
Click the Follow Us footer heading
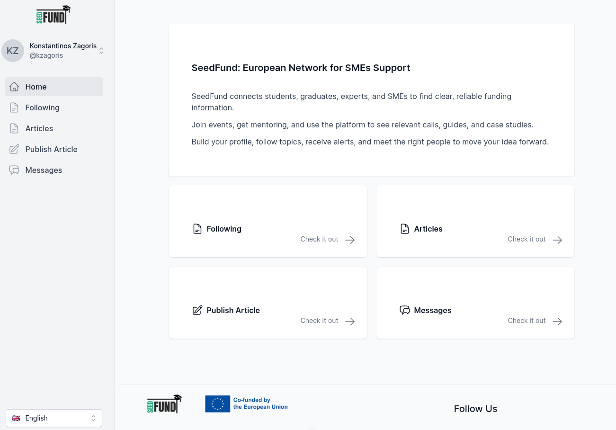pyautogui.click(x=475, y=409)
